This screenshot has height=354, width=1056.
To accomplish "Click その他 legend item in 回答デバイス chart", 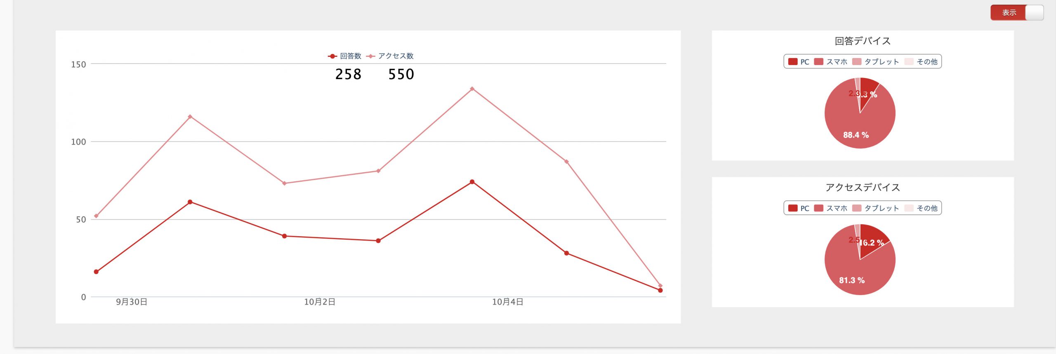I will click(921, 62).
